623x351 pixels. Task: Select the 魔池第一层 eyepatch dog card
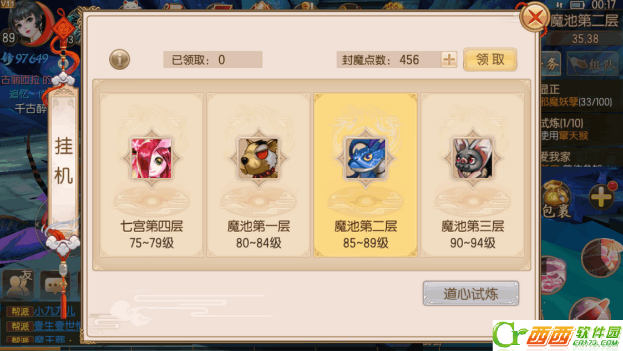259,175
